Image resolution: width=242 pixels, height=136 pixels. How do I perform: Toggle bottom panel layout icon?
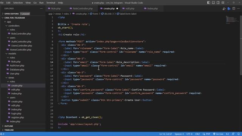pyautogui.click(x=213, y=3)
